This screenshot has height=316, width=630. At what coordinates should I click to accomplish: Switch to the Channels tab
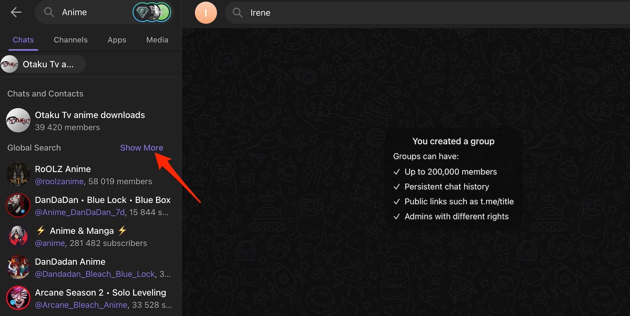tap(71, 40)
